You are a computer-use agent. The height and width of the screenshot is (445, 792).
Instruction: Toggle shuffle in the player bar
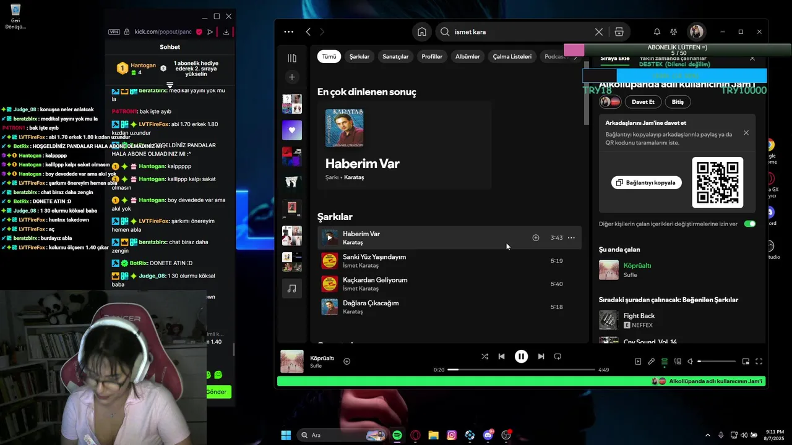pyautogui.click(x=485, y=357)
